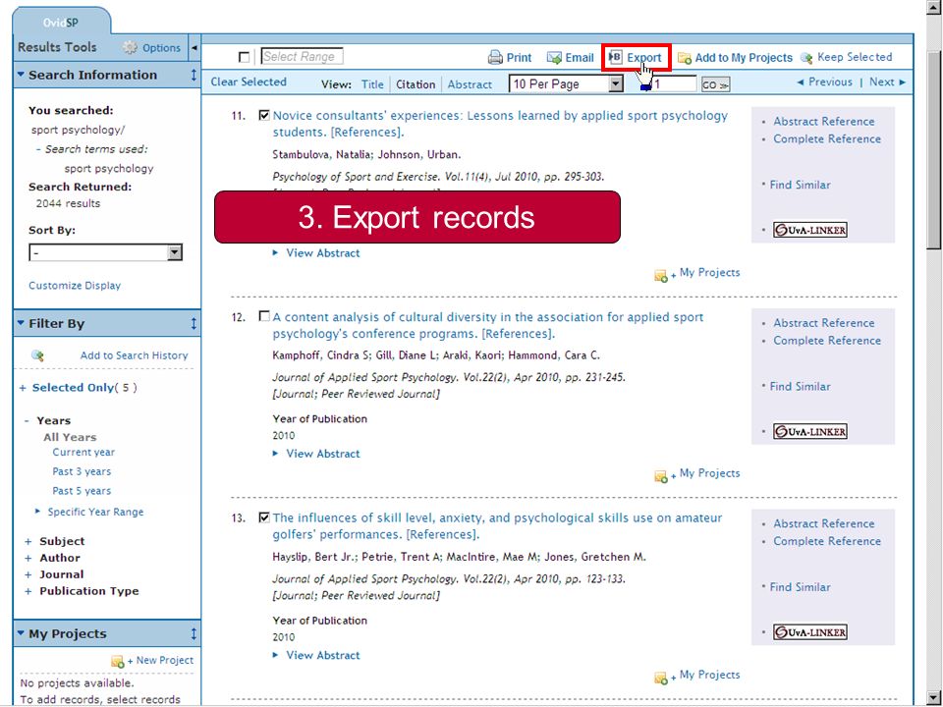This screenshot has width=943, height=707.
Task: Click Find Similar for record 13
Action: pos(800,587)
